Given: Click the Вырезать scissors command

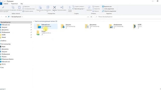Looking at the screenshot, I should coord(26,6).
